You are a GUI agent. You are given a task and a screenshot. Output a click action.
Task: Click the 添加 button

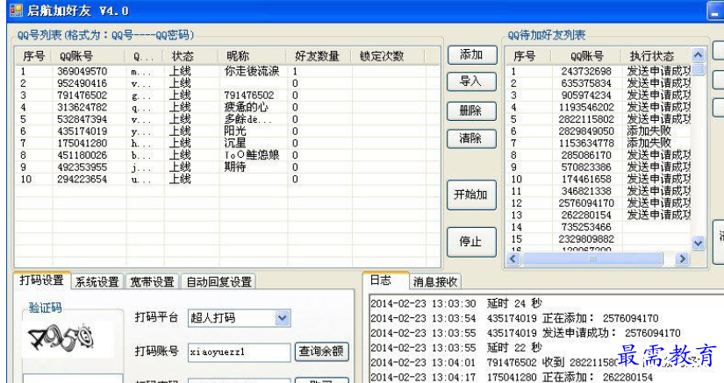[x=472, y=55]
